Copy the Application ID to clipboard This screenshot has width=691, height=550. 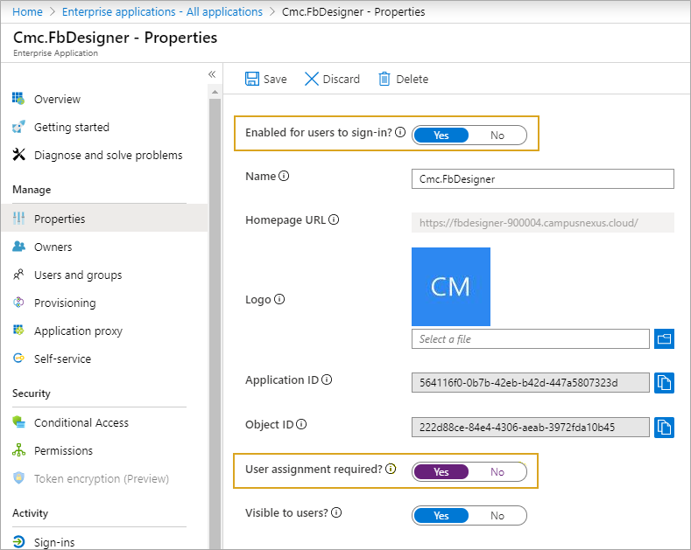point(664,383)
